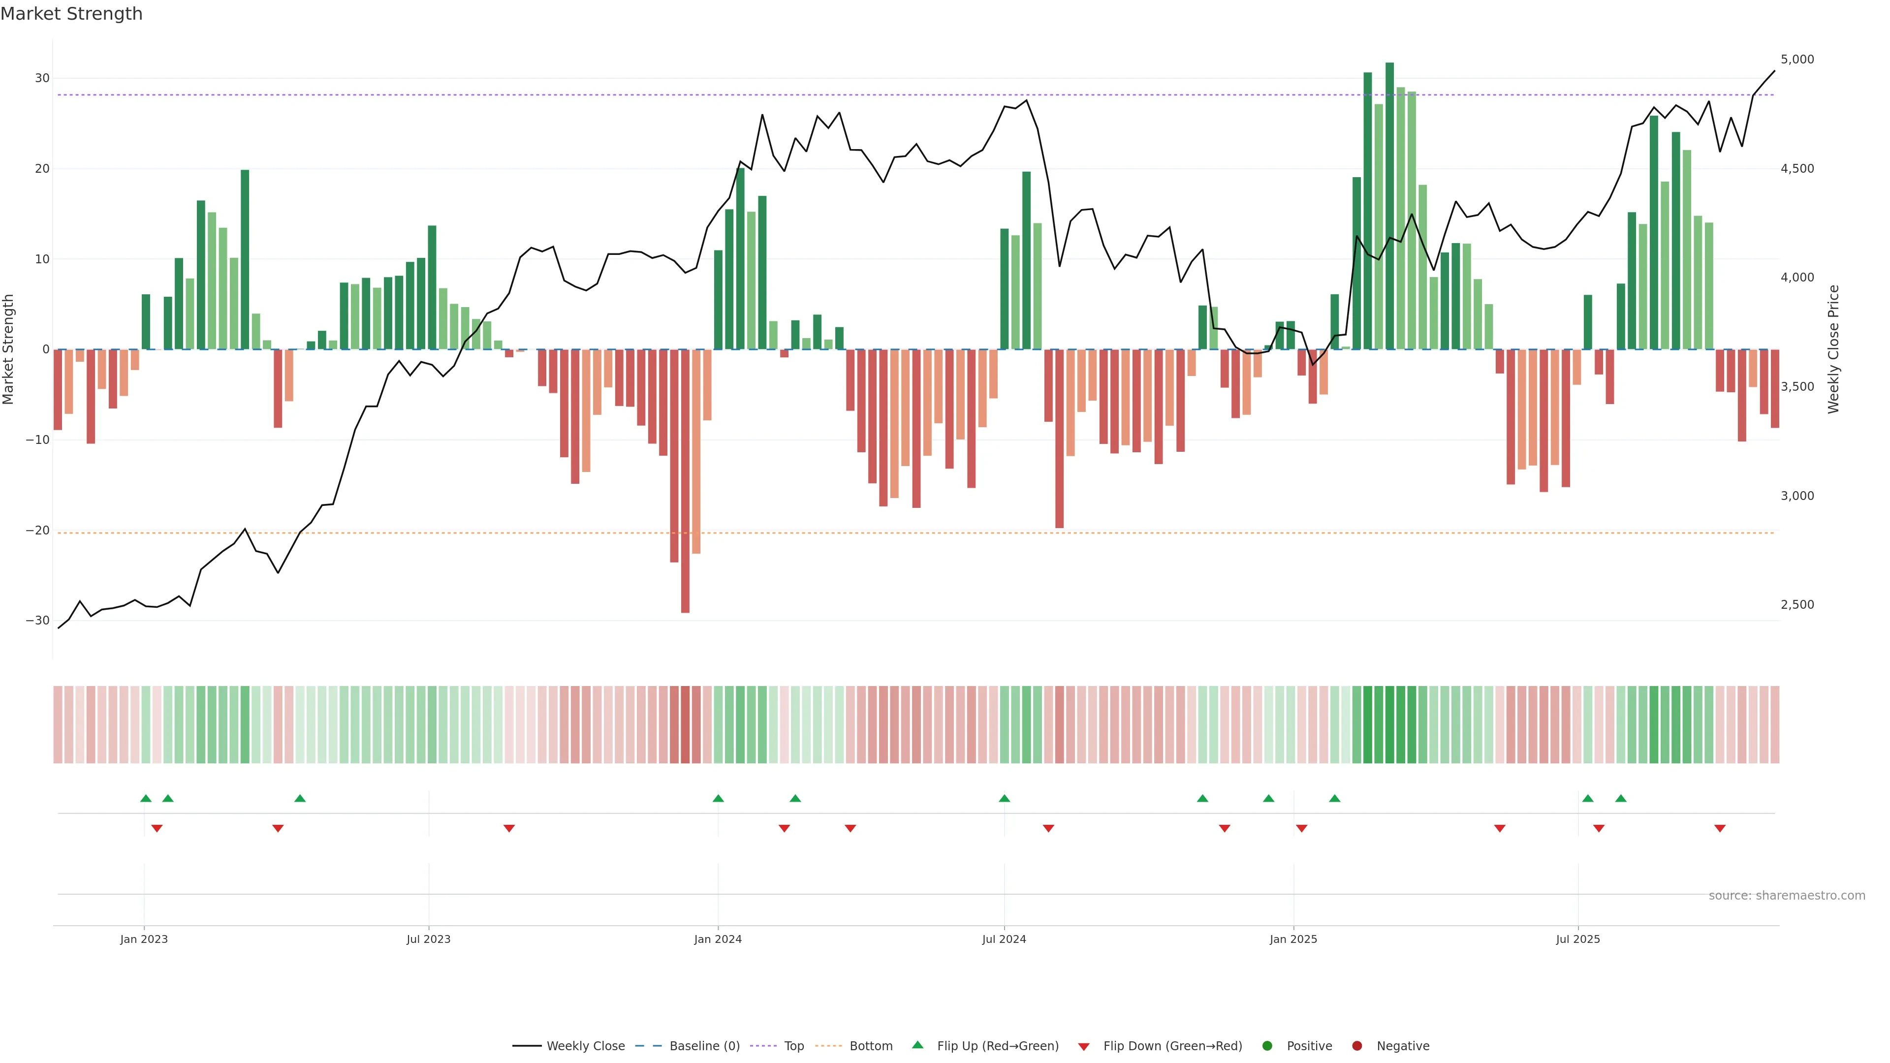Click the red Flip Down triangle in legend
This screenshot has height=1063, width=1890.
point(1084,1047)
